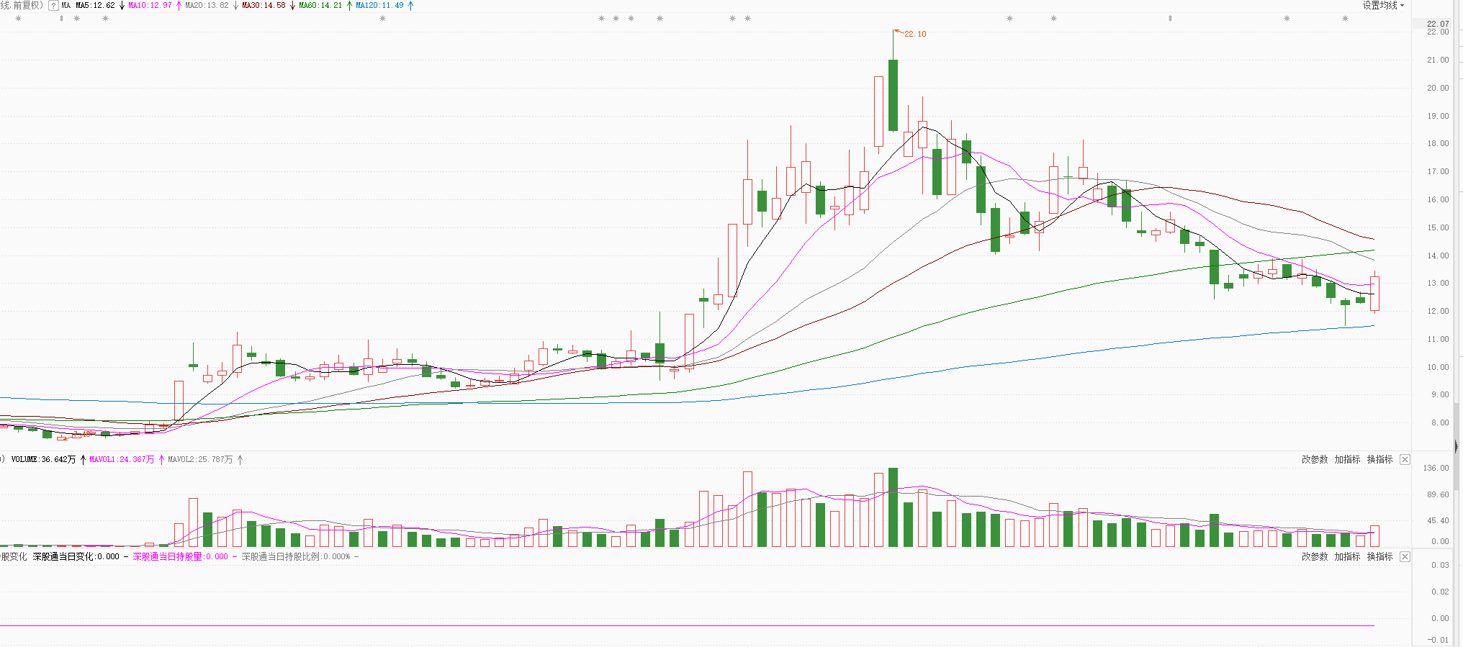Click the second star marker from the right
The height and width of the screenshot is (647, 1463).
1287,19
